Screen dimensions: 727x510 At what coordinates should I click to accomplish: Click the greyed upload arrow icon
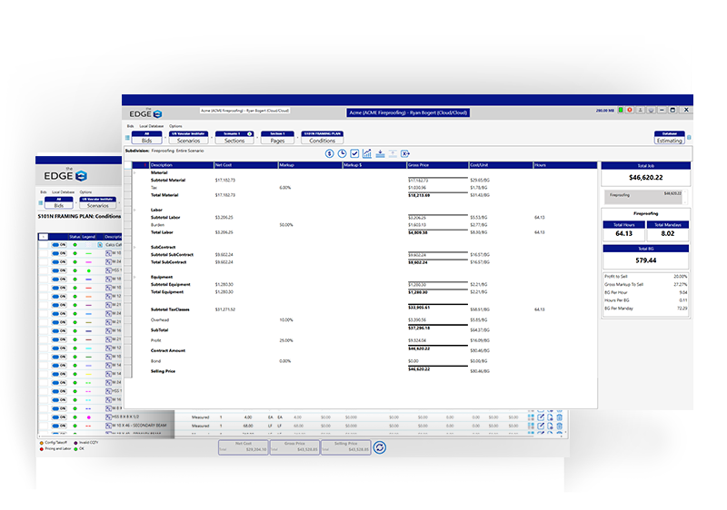[393, 153]
